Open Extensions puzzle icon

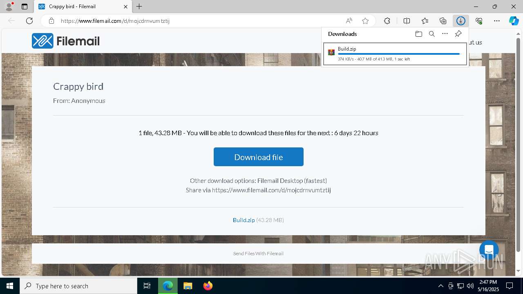pos(387,21)
